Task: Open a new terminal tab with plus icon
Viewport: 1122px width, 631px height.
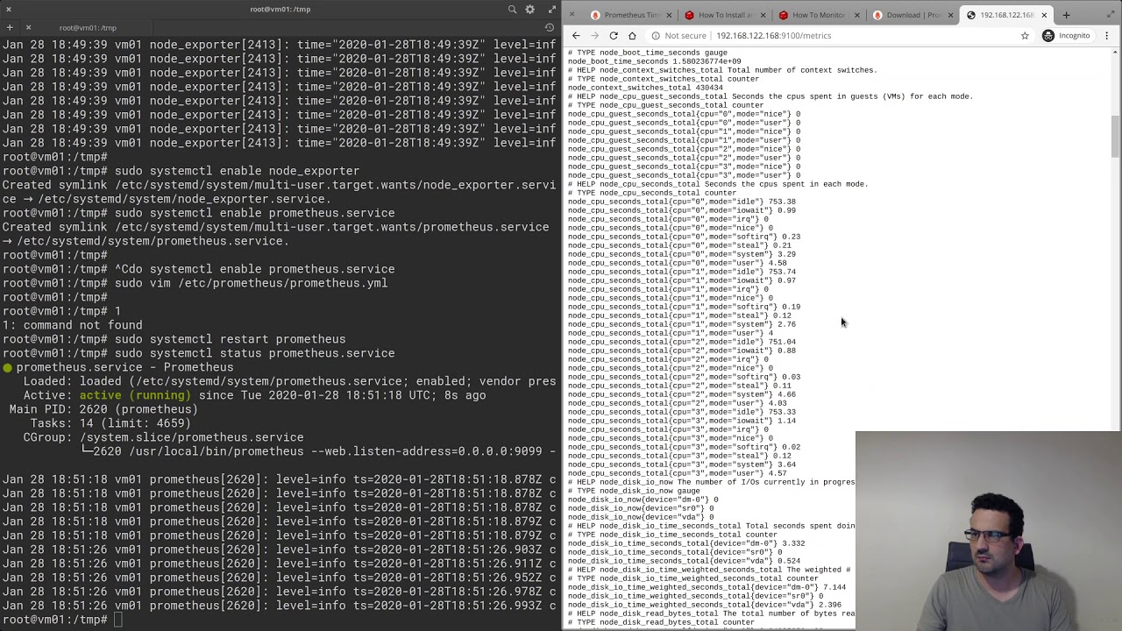Action: 9,27
